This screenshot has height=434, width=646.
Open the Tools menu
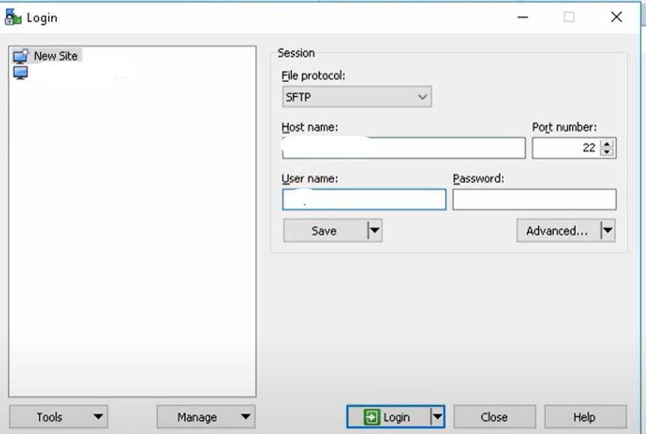58,416
